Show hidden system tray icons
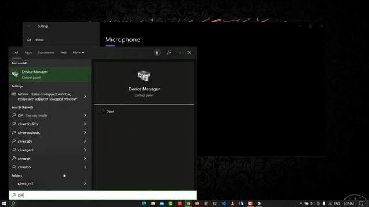 click(301, 204)
